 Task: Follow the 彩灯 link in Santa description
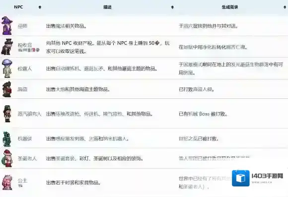[84, 158]
